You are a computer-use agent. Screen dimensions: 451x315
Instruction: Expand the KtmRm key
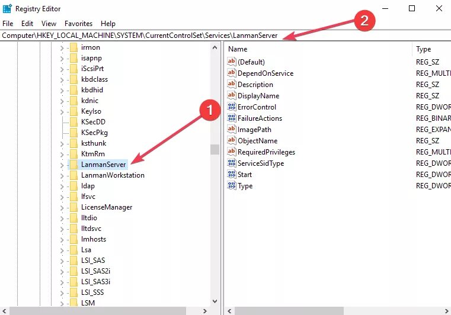coord(62,155)
